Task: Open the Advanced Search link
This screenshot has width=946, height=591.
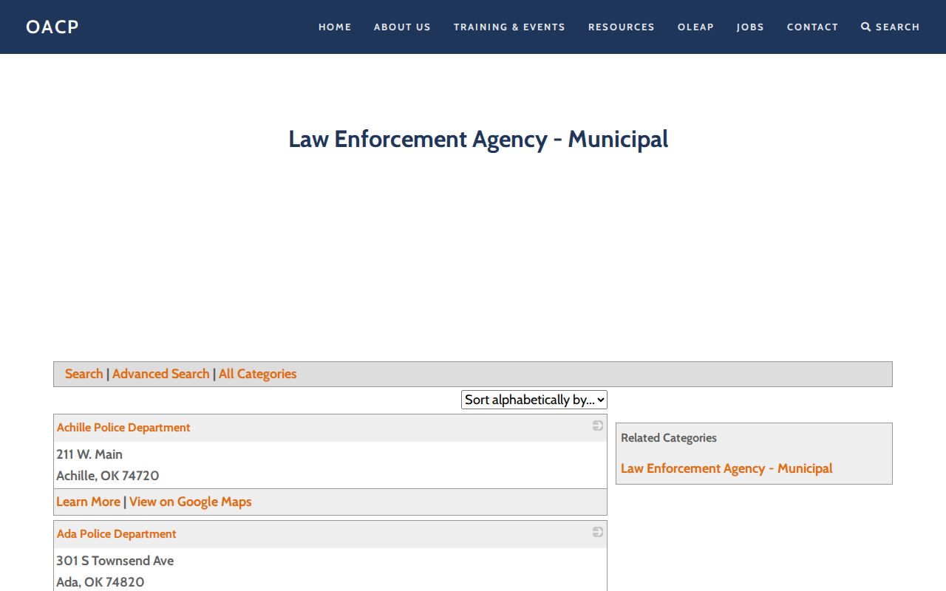Action: click(x=161, y=374)
